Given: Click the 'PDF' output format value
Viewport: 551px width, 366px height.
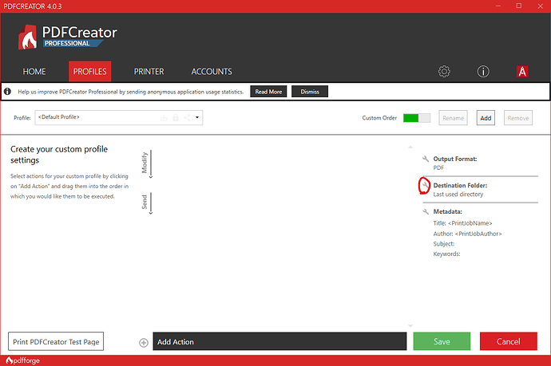Looking at the screenshot, I should click(438, 167).
